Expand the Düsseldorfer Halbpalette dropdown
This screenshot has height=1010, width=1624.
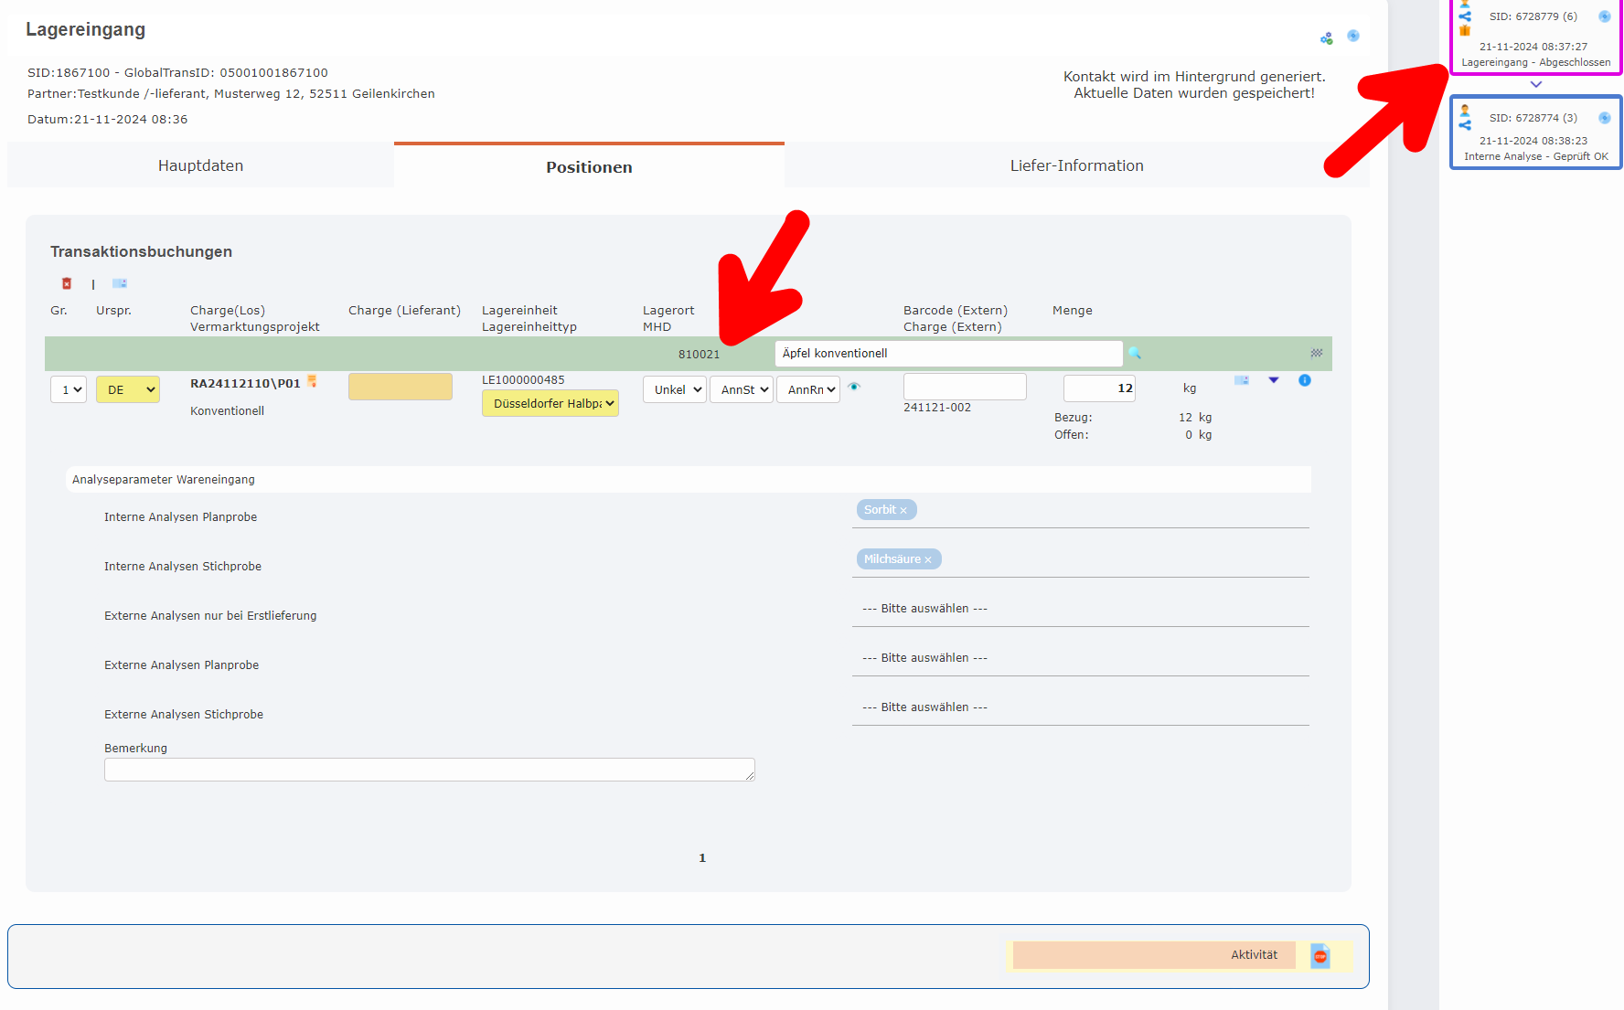click(x=550, y=403)
